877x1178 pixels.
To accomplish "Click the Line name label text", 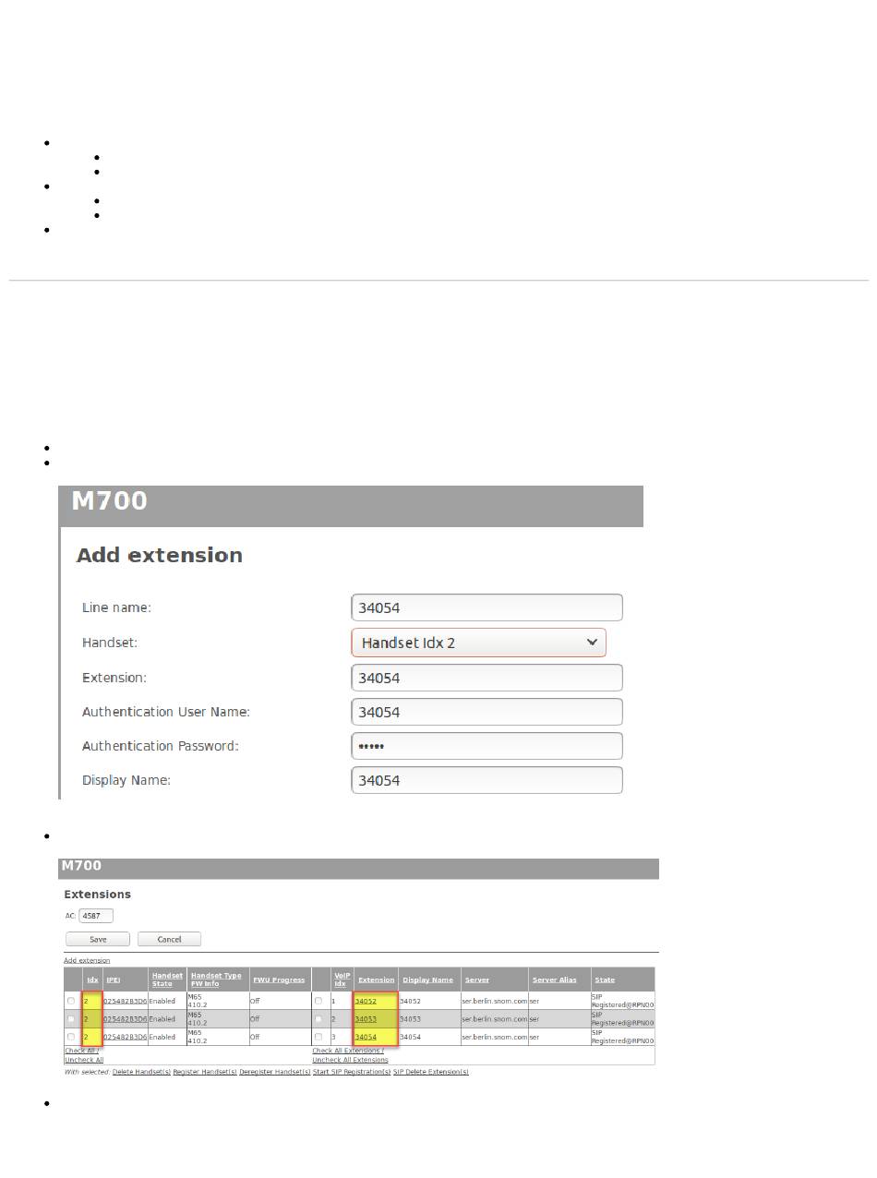I will [116, 607].
